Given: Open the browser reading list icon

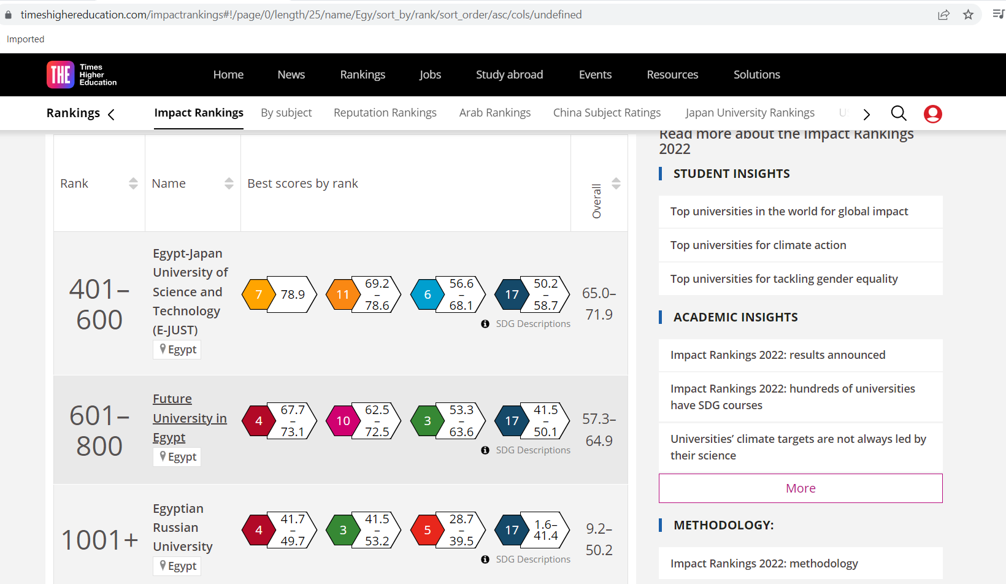Looking at the screenshot, I should click(x=999, y=15).
